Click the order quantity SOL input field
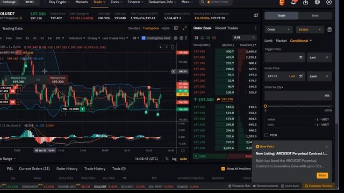 click(x=298, y=95)
